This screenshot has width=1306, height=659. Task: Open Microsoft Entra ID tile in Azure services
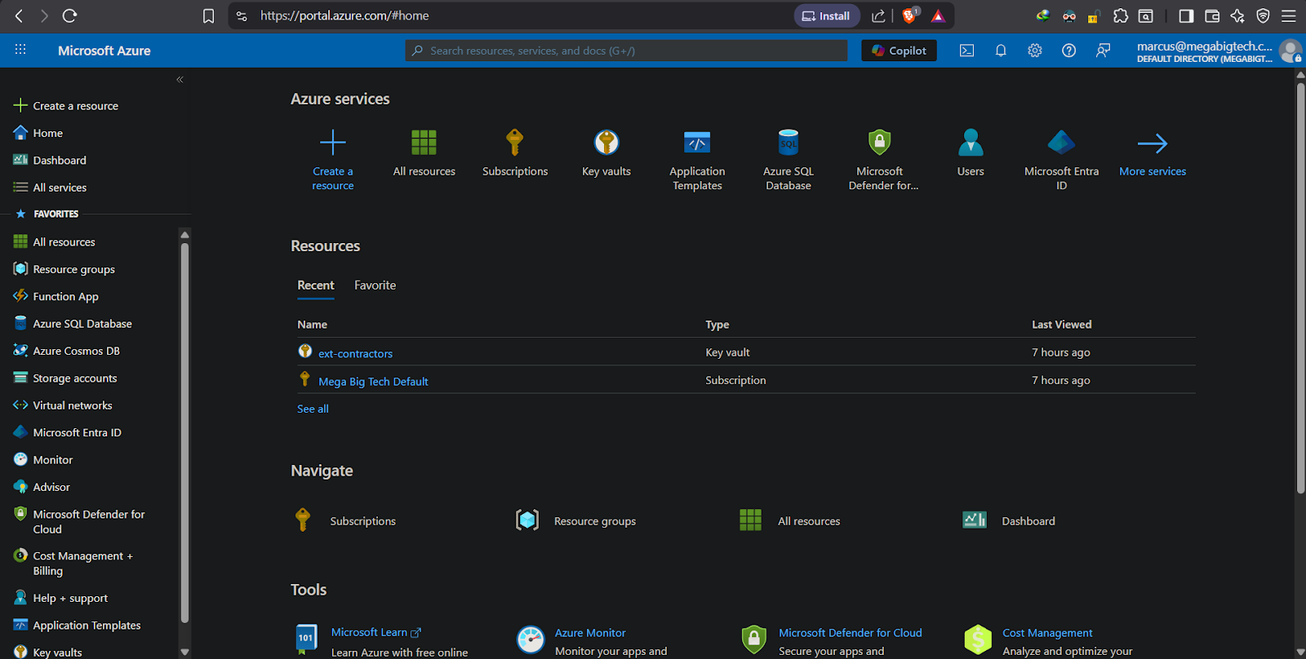pos(1061,160)
